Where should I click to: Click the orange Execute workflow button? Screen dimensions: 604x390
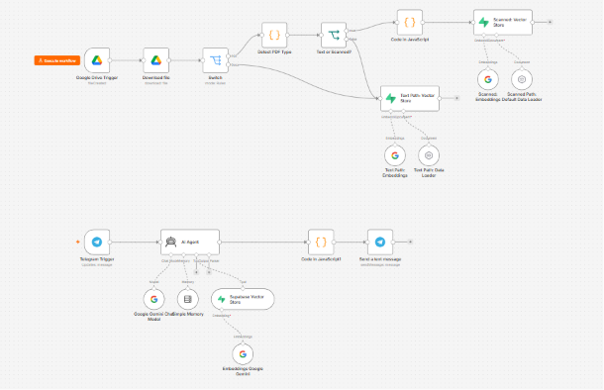pyautogui.click(x=57, y=60)
